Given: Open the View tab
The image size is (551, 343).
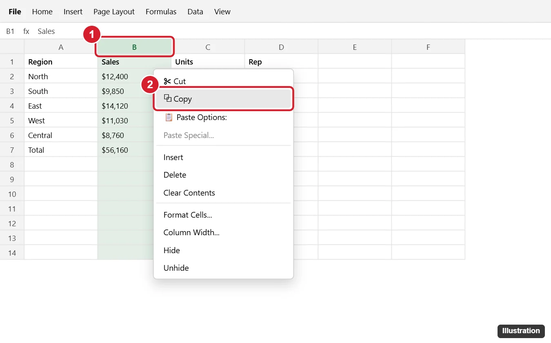Looking at the screenshot, I should point(222,12).
